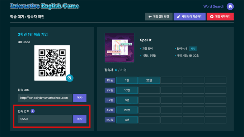The height and width of the screenshot is (137, 244).
Task: Select the 3모둠 group label
Action: [110, 100]
